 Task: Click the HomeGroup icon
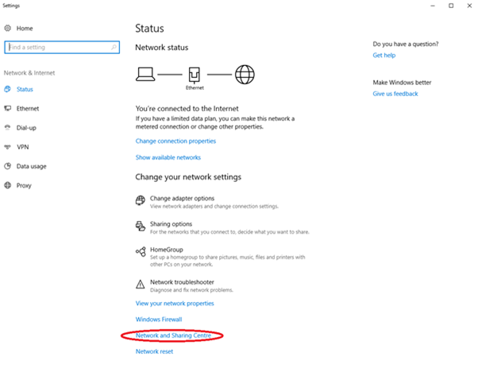pyautogui.click(x=141, y=254)
